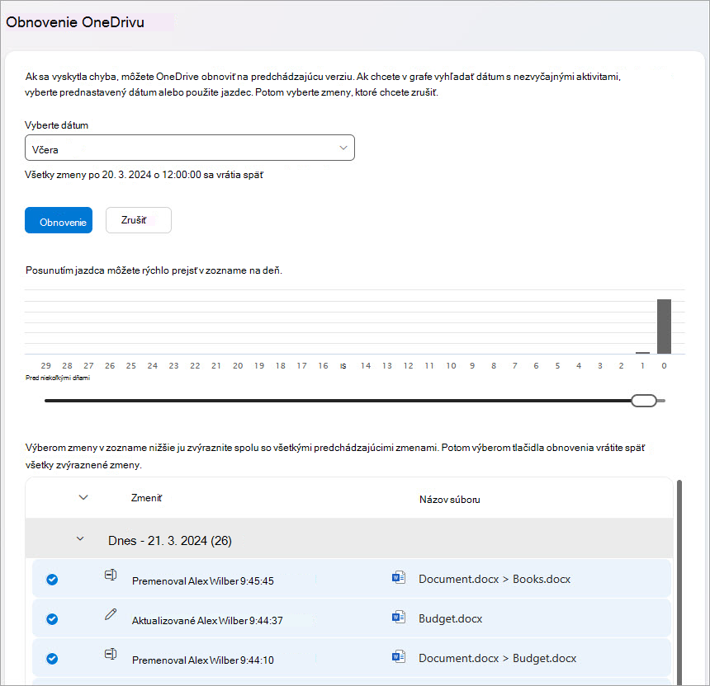Click the tall activity bar for day 0
The width and height of the screenshot is (710, 686).
click(664, 326)
